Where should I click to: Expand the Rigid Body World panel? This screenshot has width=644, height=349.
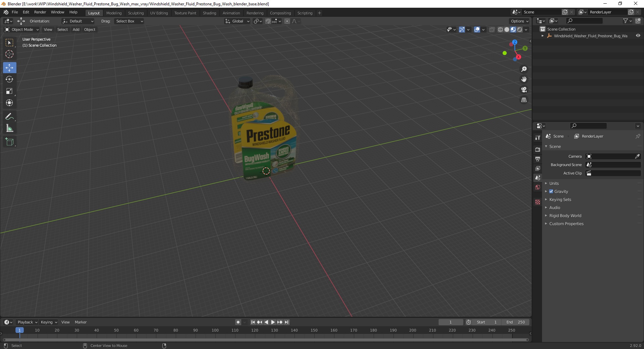tap(565, 215)
